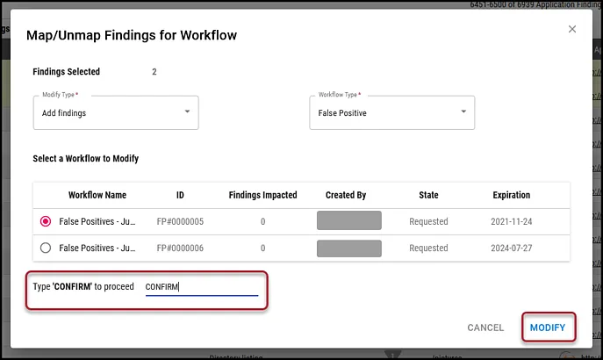Screen dimensions: 603x360
Task: Click expiration date 2024-07-27
Action: click(x=511, y=248)
